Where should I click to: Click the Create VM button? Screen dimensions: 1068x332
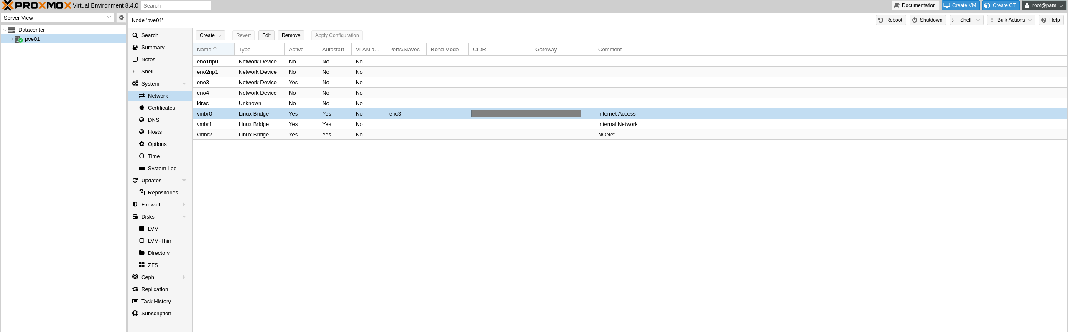tap(960, 5)
